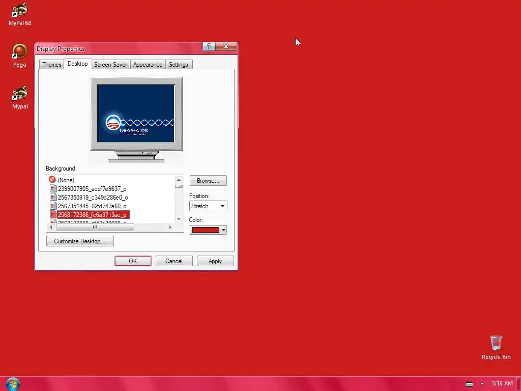Viewport: 521px width, 391px height.
Task: Select background 2567350919_c349d286e0_o
Action: coord(93,197)
